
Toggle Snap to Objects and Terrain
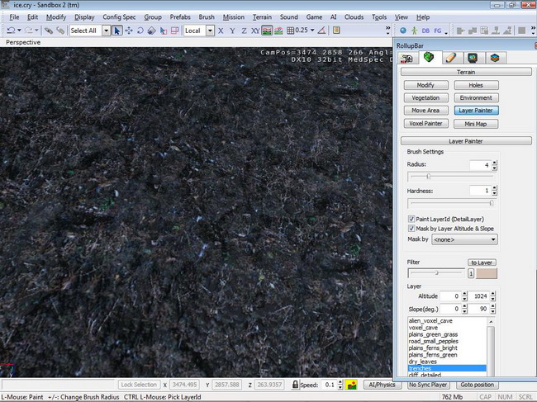point(278,31)
